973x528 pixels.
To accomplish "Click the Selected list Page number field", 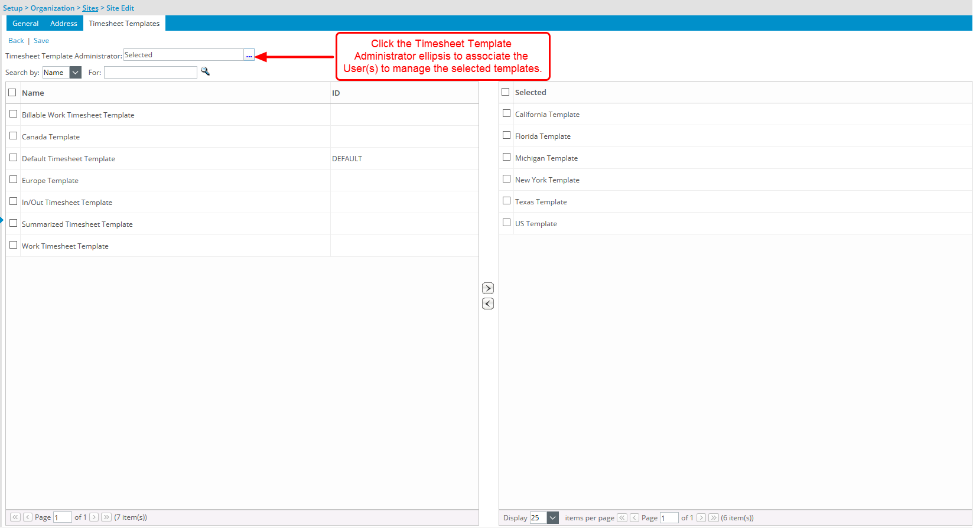I will [669, 518].
